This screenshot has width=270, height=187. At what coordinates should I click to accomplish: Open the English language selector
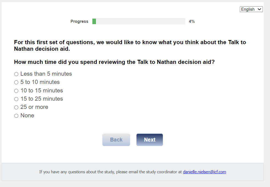[251, 9]
